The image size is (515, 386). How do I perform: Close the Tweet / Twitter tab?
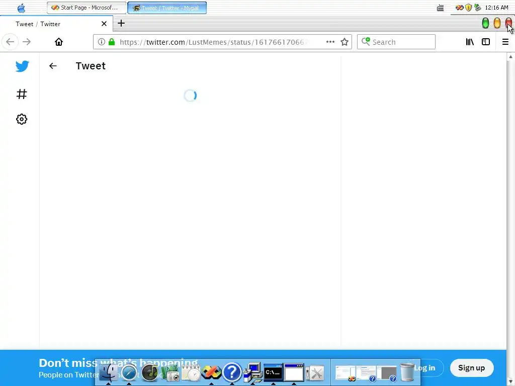click(x=104, y=24)
